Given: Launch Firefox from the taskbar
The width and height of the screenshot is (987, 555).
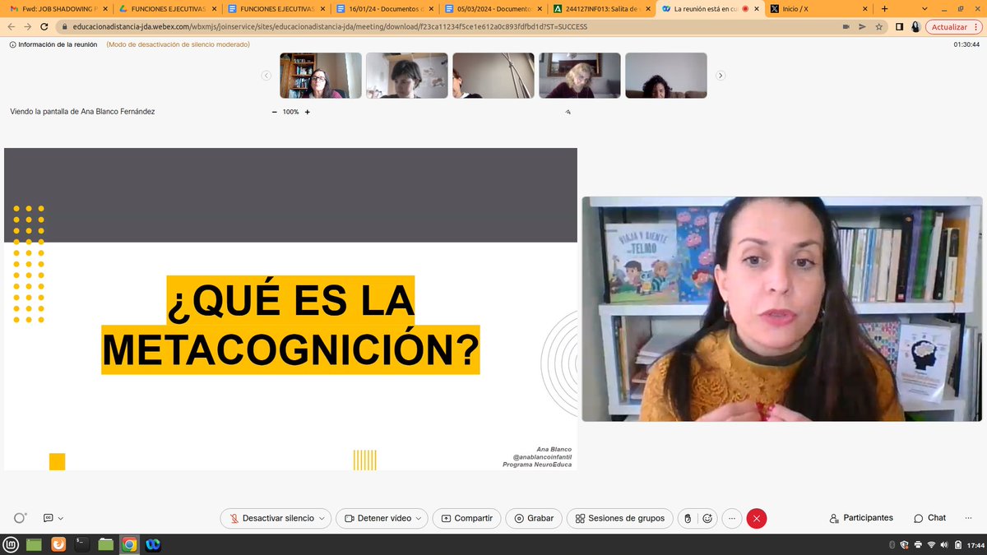Looking at the screenshot, I should 58,544.
